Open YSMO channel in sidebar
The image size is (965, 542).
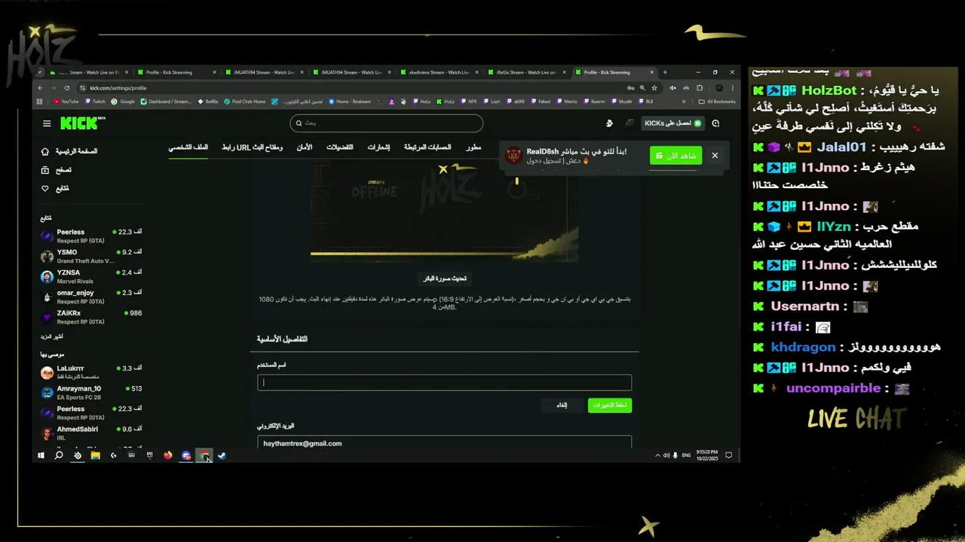pyautogui.click(x=90, y=256)
